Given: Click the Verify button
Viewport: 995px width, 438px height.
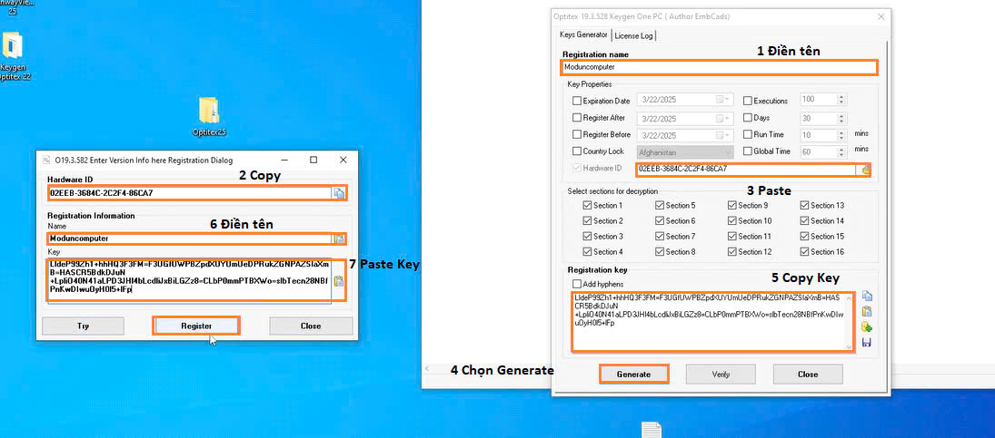Looking at the screenshot, I should [x=720, y=374].
